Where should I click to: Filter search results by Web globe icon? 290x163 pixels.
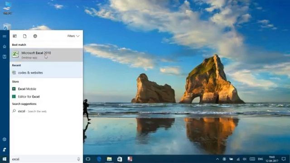(35, 36)
